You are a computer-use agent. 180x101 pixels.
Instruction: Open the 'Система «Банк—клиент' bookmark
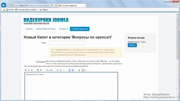(x=27, y=10)
